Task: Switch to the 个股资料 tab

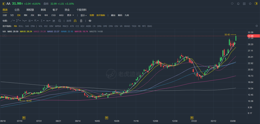Action: 81,10
